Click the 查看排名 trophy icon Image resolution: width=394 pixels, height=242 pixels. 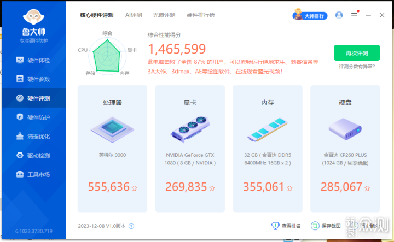pos(275,226)
